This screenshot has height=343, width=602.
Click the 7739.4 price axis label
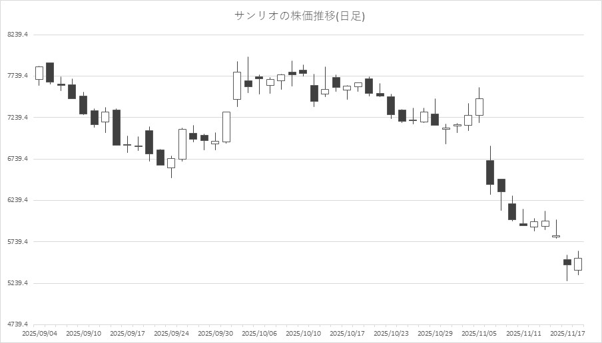point(19,76)
